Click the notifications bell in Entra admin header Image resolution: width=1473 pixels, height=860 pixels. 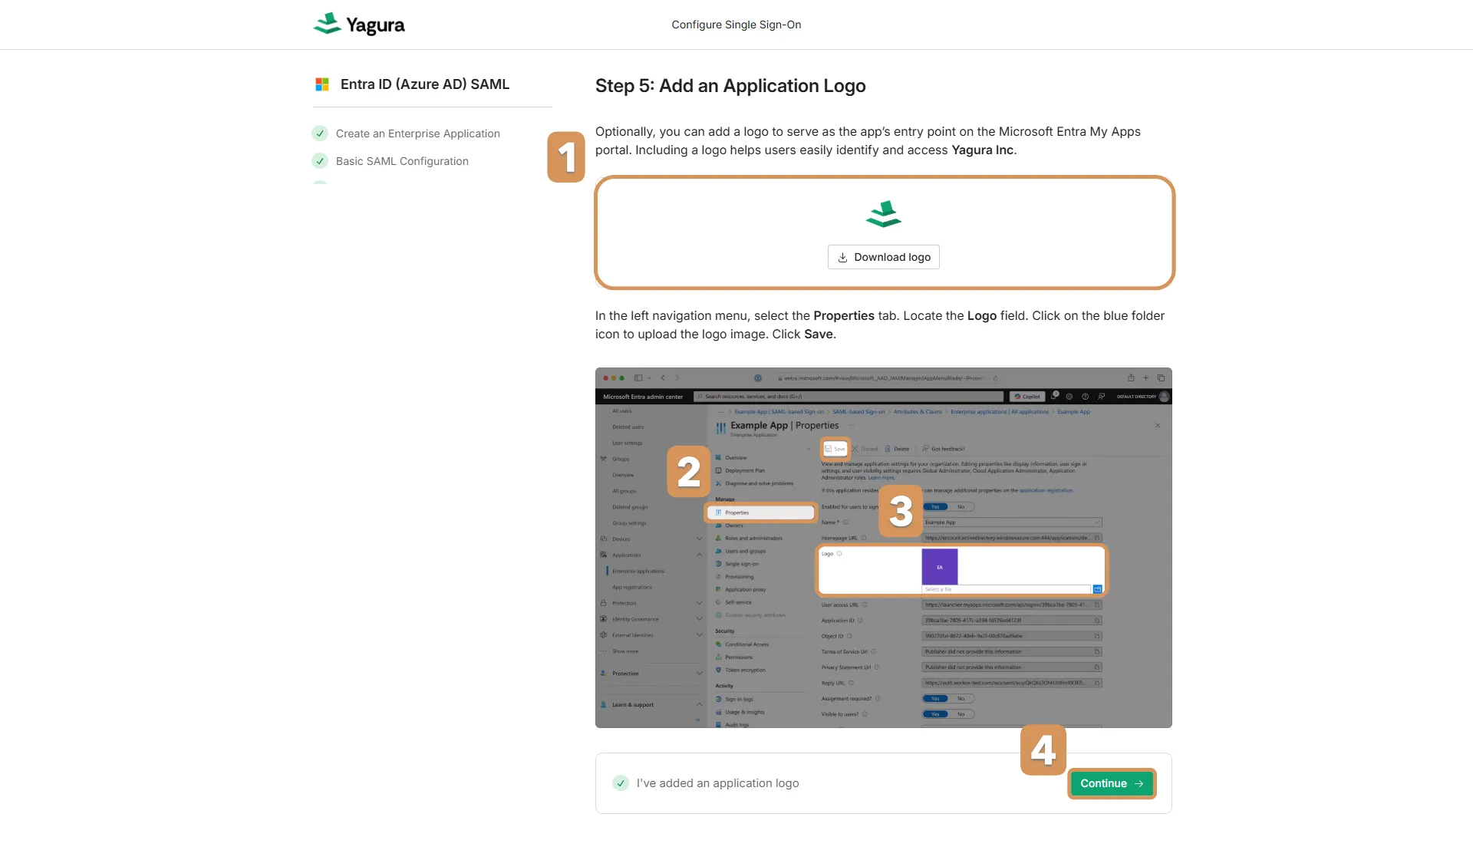click(x=1055, y=395)
